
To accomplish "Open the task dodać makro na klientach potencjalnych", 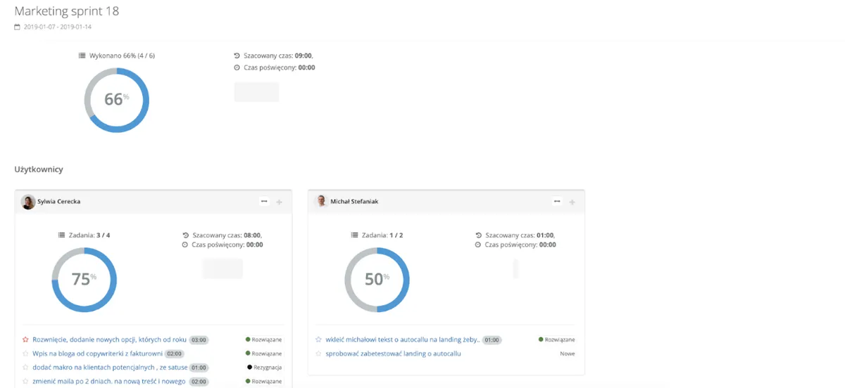I will pos(109,368).
